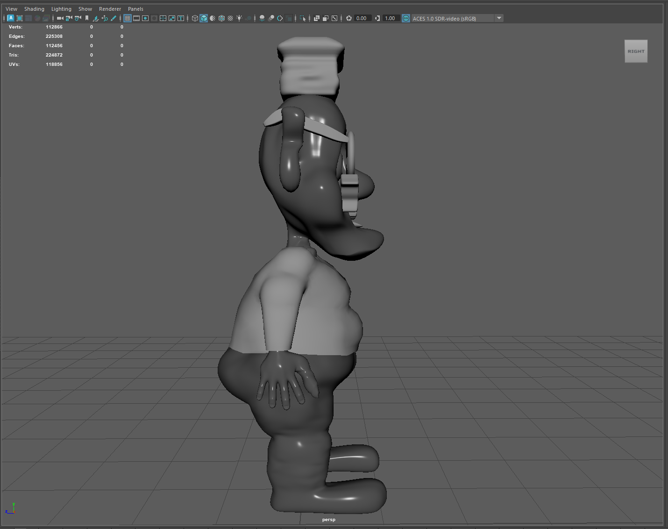The image size is (668, 529).
Task: Open the View menu
Action: 11,9
